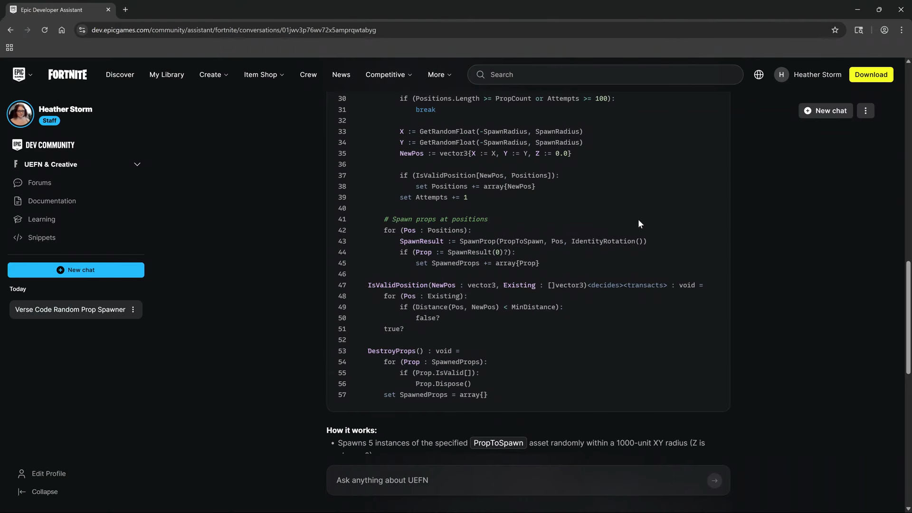Click the Epic Games logo icon
The height and width of the screenshot is (513, 912).
[x=19, y=75]
